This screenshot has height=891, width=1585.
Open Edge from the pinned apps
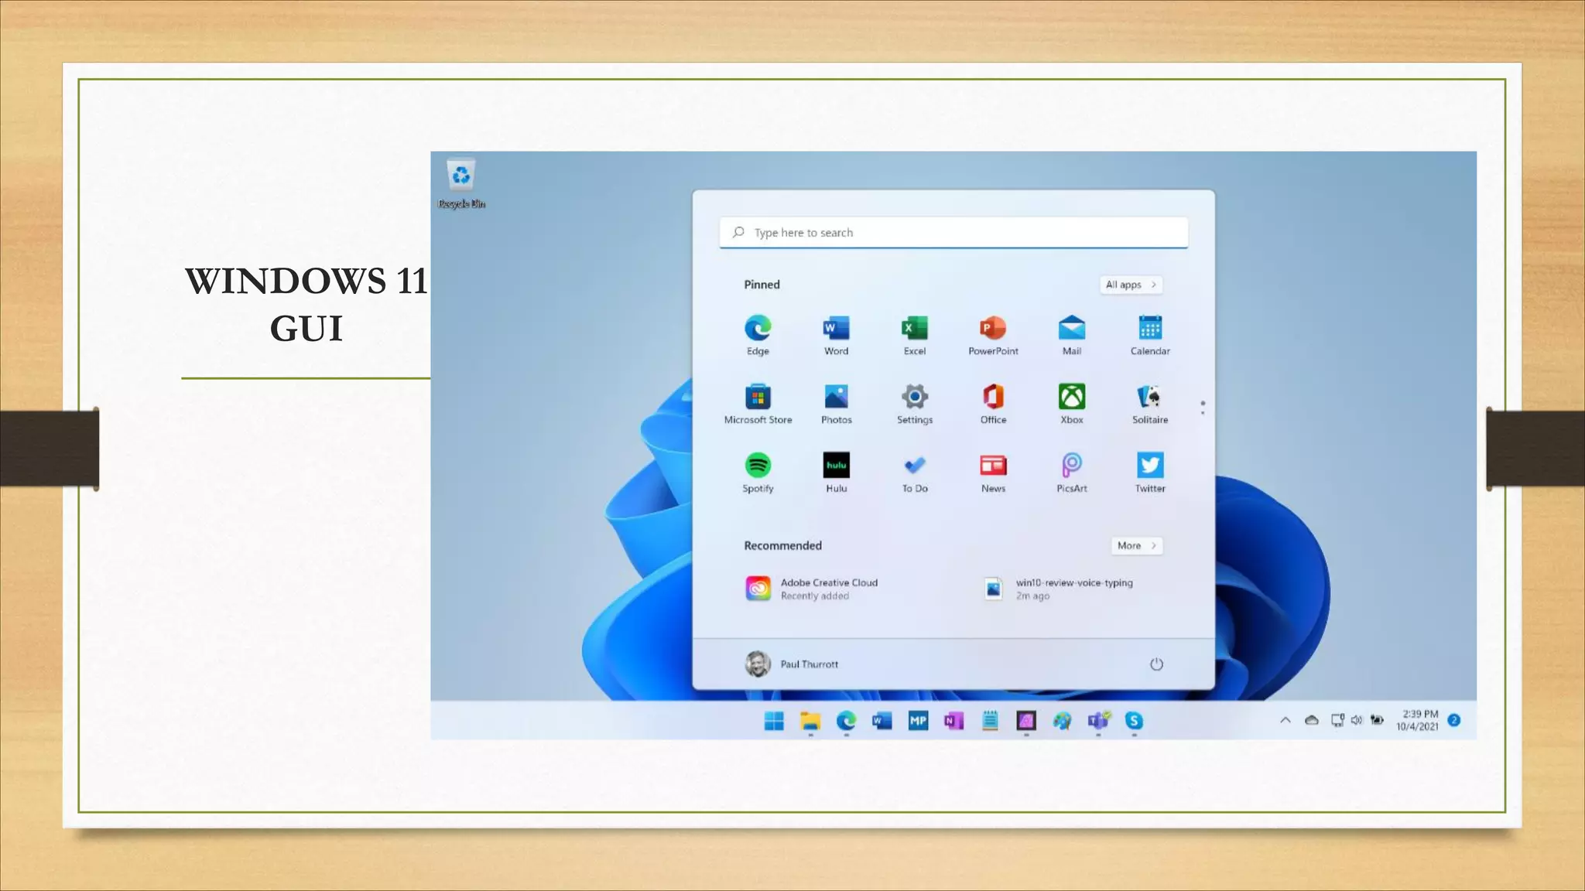click(x=758, y=335)
